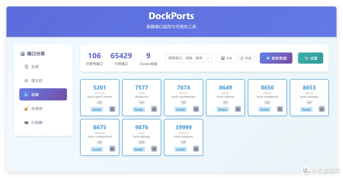Viewport: 343px width, 178px height.
Task: Switch to 列表 list view
Action: click(x=245, y=58)
